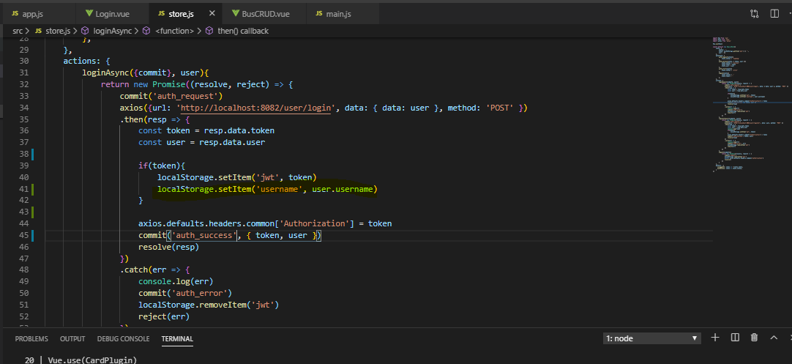Image resolution: width=792 pixels, height=364 pixels.
Task: Click 'const user = resp.data.user' line
Action: (201, 143)
